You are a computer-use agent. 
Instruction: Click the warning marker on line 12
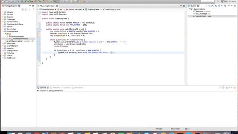(38, 36)
